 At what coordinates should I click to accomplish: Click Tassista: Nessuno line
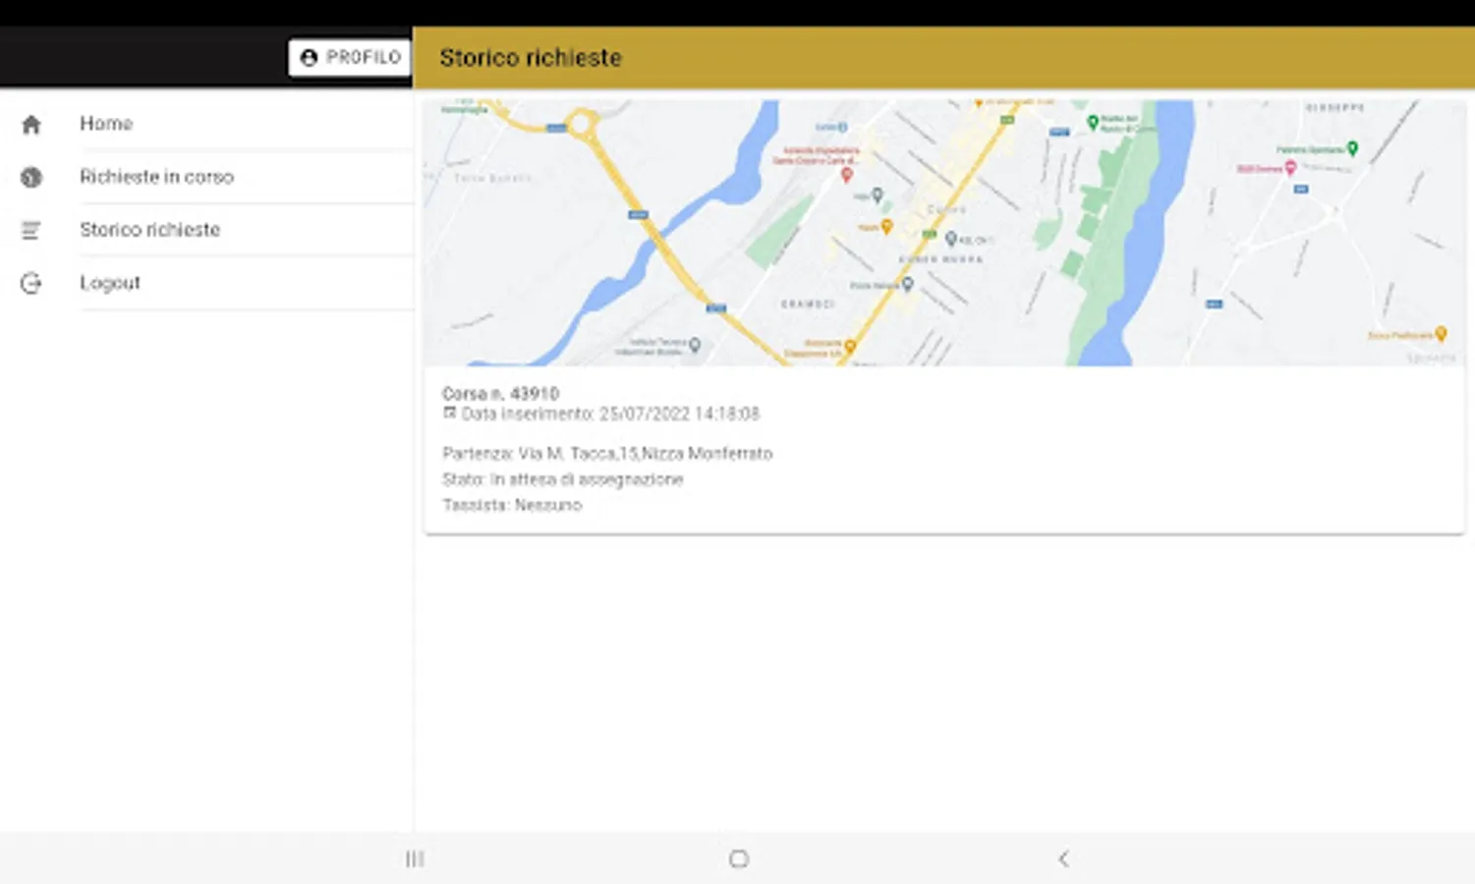point(512,505)
